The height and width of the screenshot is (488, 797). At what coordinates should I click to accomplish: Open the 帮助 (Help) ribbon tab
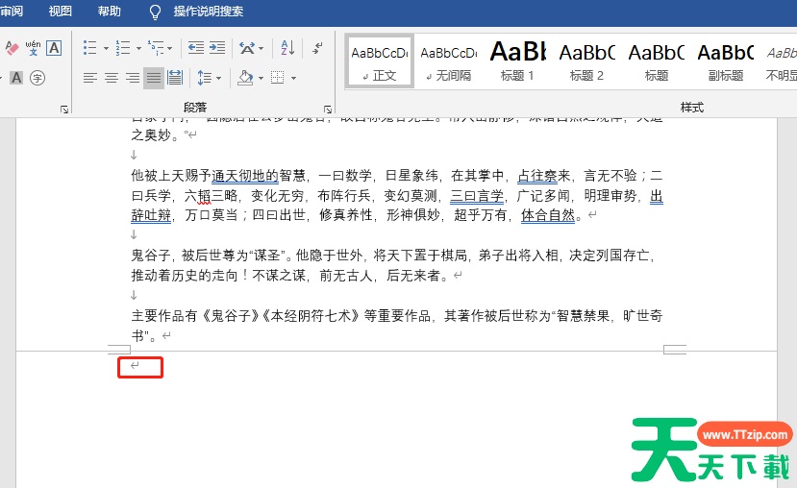(x=110, y=12)
